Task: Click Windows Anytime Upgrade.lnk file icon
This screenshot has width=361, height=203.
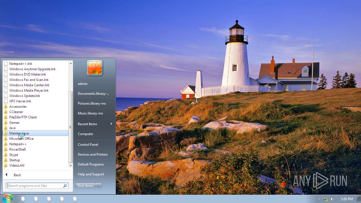Action: (6, 69)
